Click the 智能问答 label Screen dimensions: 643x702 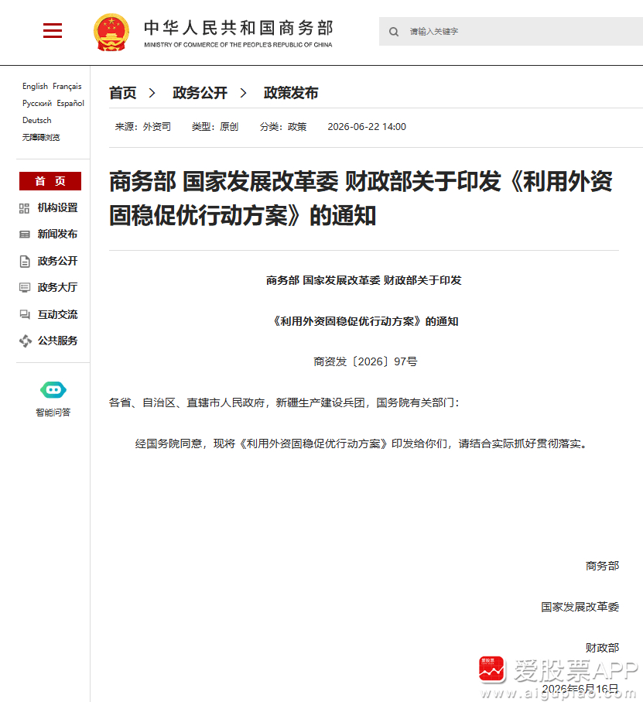pos(53,413)
